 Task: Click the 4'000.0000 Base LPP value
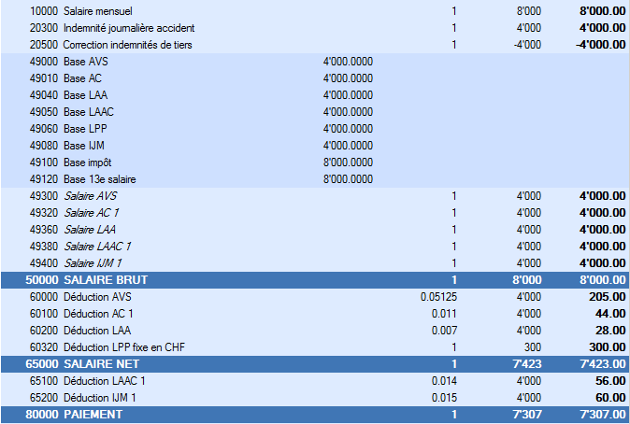[348, 129]
